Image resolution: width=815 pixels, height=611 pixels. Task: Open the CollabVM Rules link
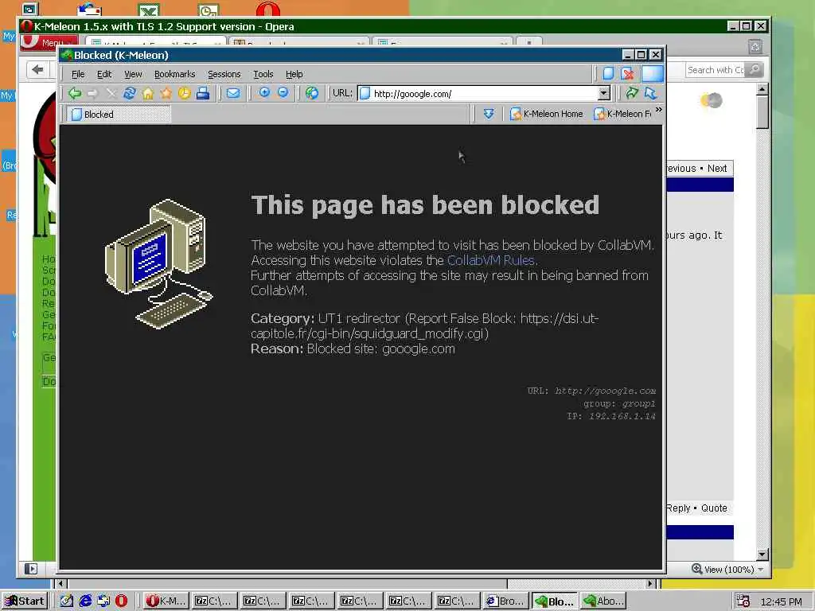tap(490, 260)
